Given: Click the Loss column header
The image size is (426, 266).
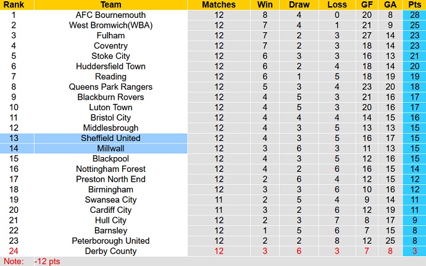Looking at the screenshot, I should click(338, 4).
